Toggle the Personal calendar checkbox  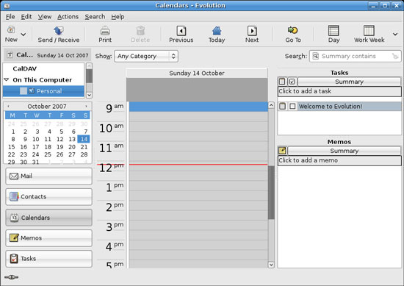[x=32, y=90]
